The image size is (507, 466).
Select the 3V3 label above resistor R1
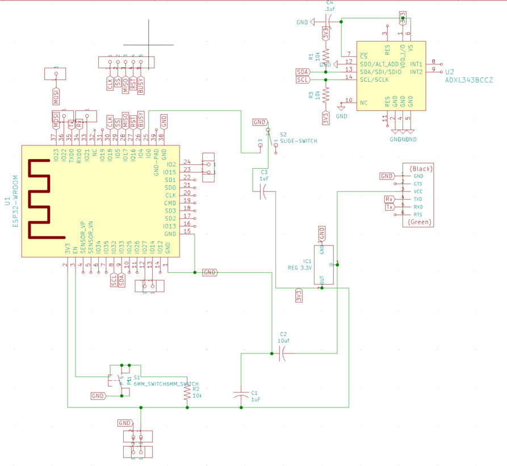(x=326, y=34)
